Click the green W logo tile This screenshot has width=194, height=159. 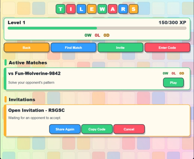point(102,9)
